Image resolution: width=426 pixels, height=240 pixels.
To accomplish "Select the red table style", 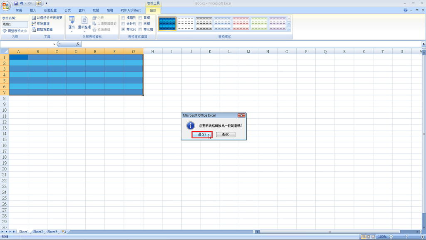I will point(241,24).
